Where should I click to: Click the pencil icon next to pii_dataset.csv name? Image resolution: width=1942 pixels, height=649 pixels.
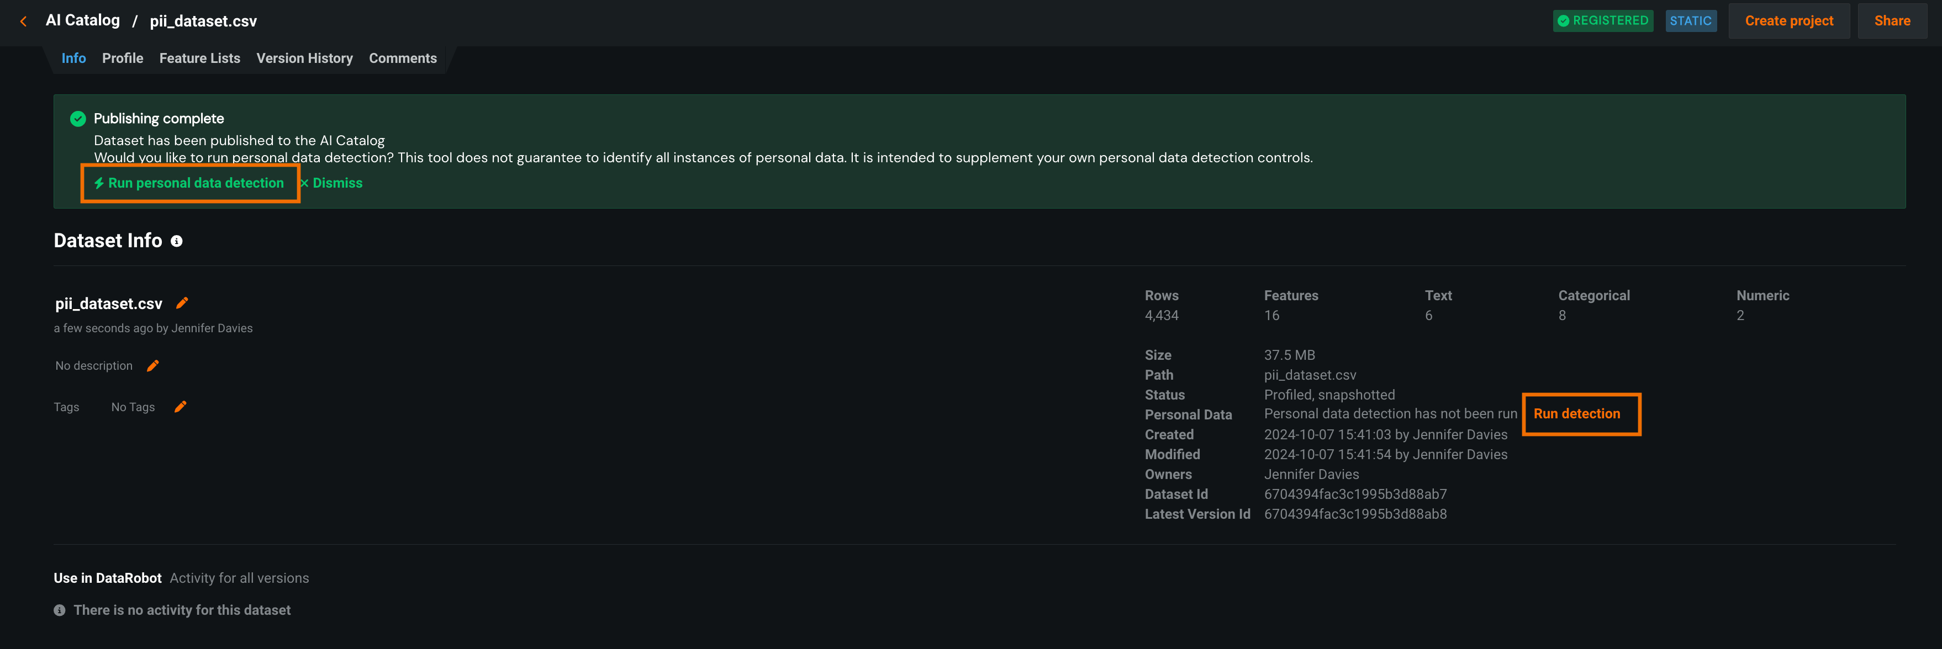182,302
